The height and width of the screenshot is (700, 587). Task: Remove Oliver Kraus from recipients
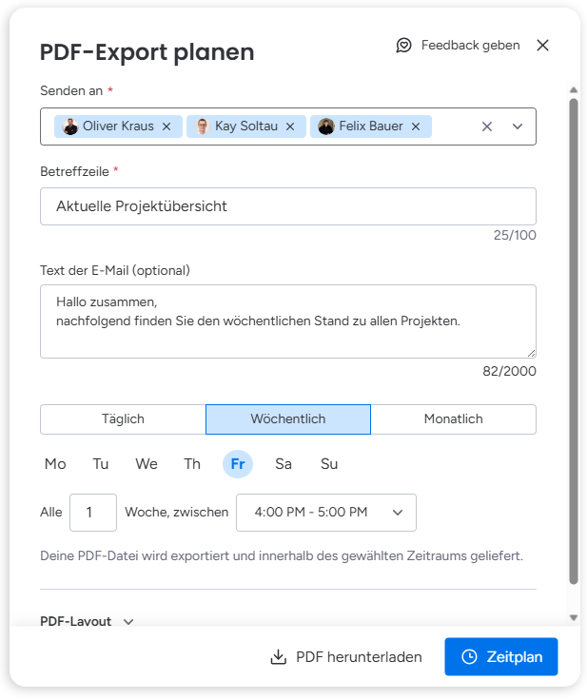pos(166,126)
